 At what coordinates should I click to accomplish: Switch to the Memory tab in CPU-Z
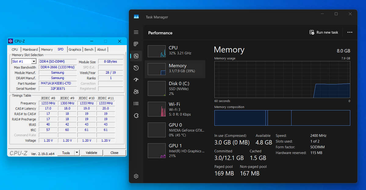click(47, 49)
